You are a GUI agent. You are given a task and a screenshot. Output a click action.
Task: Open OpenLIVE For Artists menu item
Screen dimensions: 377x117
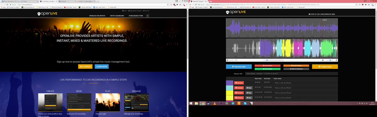click(97, 16)
